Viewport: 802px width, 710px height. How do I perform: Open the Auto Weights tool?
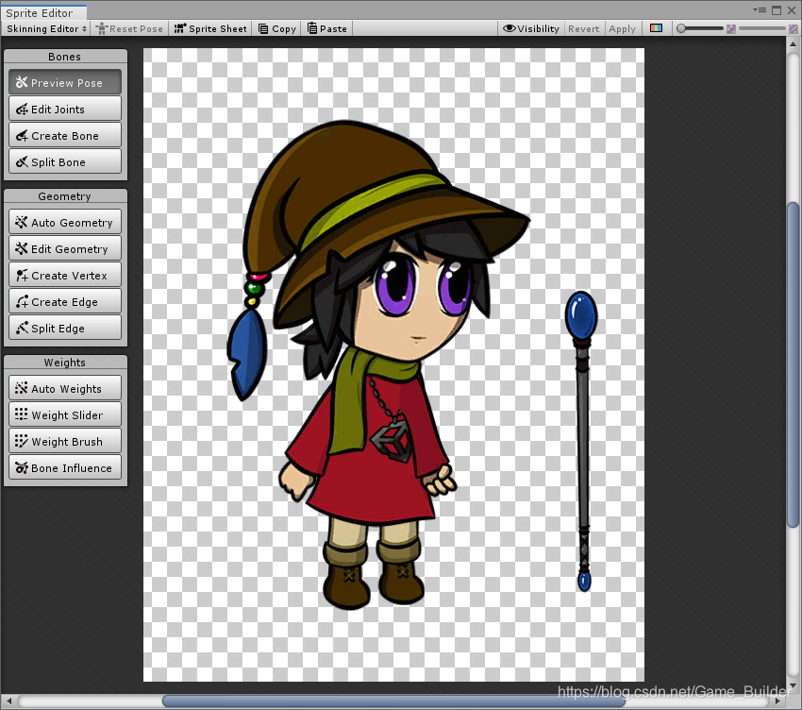click(x=65, y=389)
